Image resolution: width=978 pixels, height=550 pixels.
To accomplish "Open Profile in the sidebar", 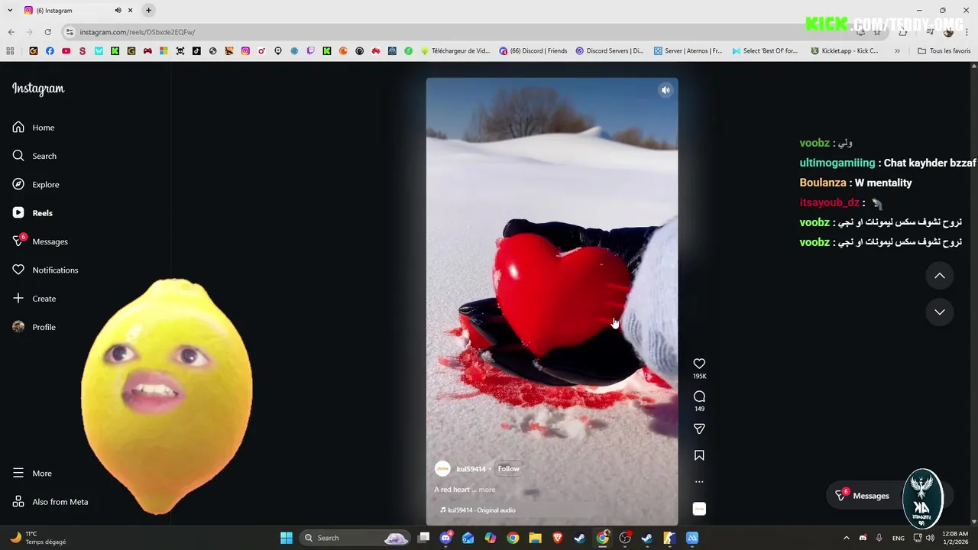I will coord(34,327).
